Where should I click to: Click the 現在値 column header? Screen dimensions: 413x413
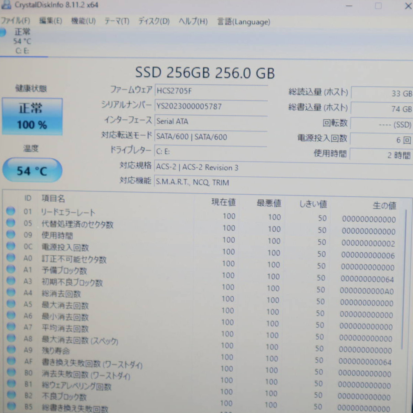click(224, 202)
